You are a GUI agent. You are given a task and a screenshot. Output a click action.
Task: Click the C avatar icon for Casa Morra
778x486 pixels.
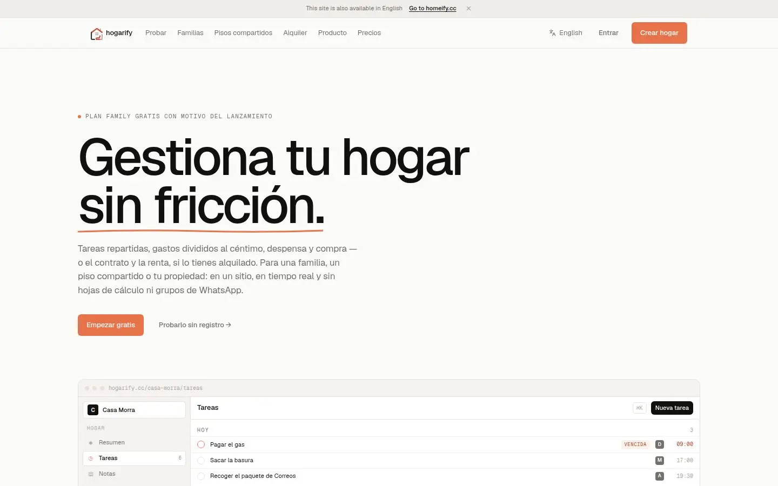[93, 410]
